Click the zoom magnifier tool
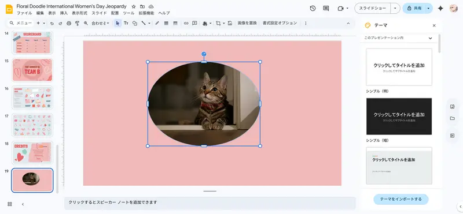 point(86,23)
